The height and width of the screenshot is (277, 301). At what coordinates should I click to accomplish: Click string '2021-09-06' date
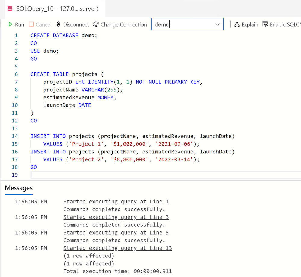click(174, 144)
